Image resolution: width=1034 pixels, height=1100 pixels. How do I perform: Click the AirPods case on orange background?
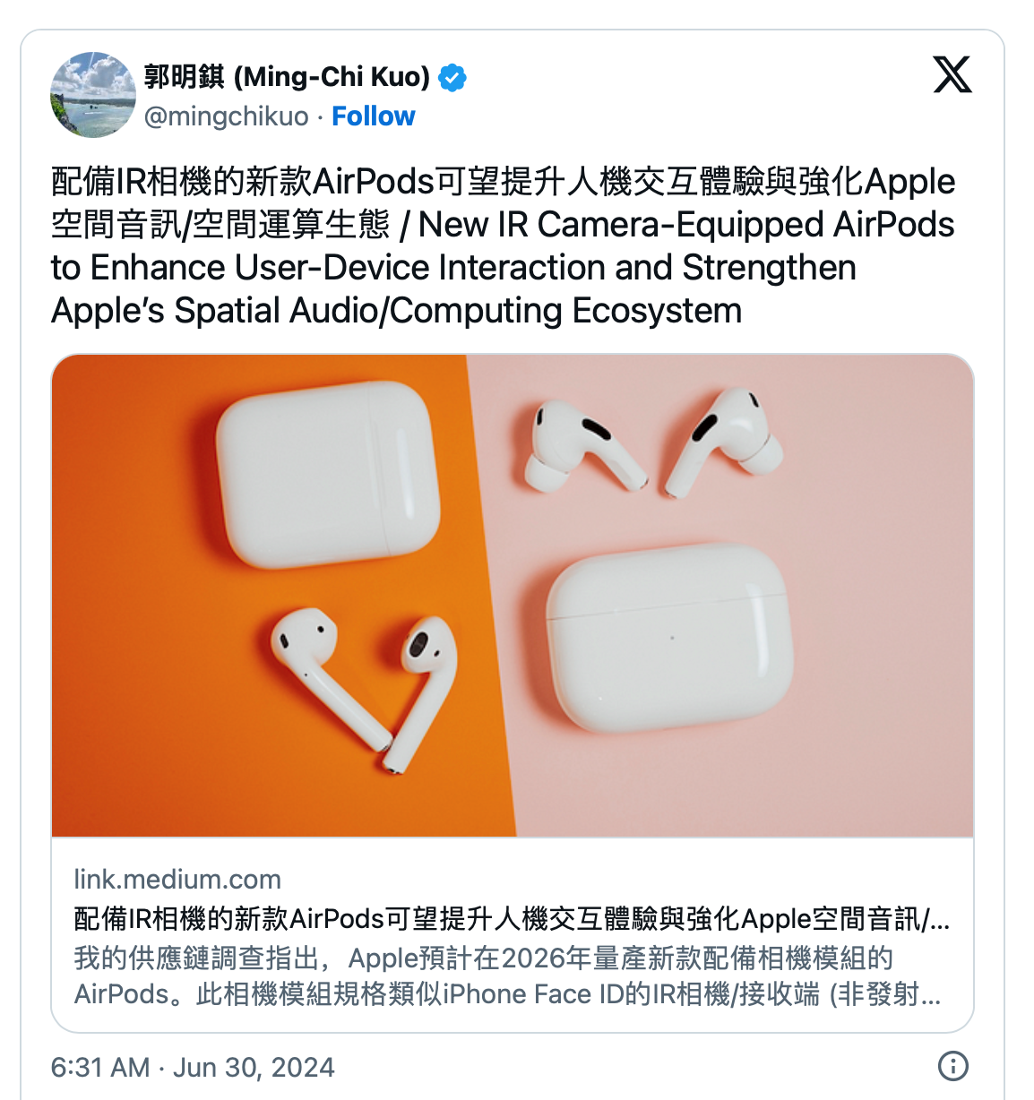328,474
